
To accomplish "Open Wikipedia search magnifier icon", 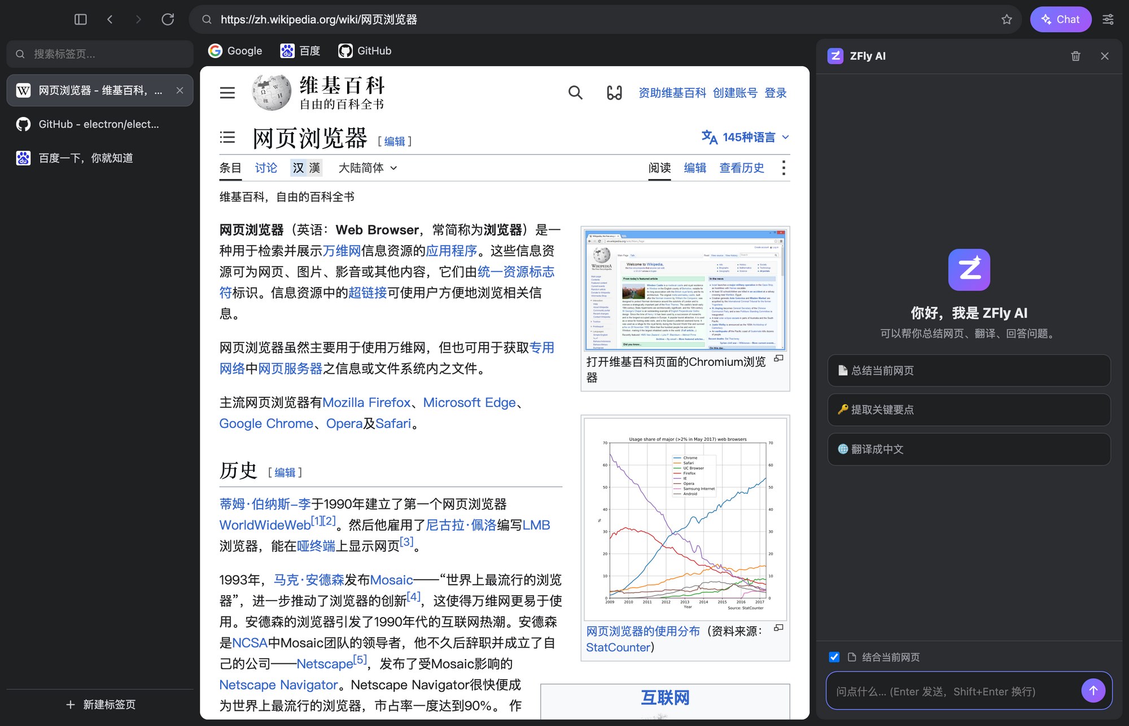I will pyautogui.click(x=575, y=93).
